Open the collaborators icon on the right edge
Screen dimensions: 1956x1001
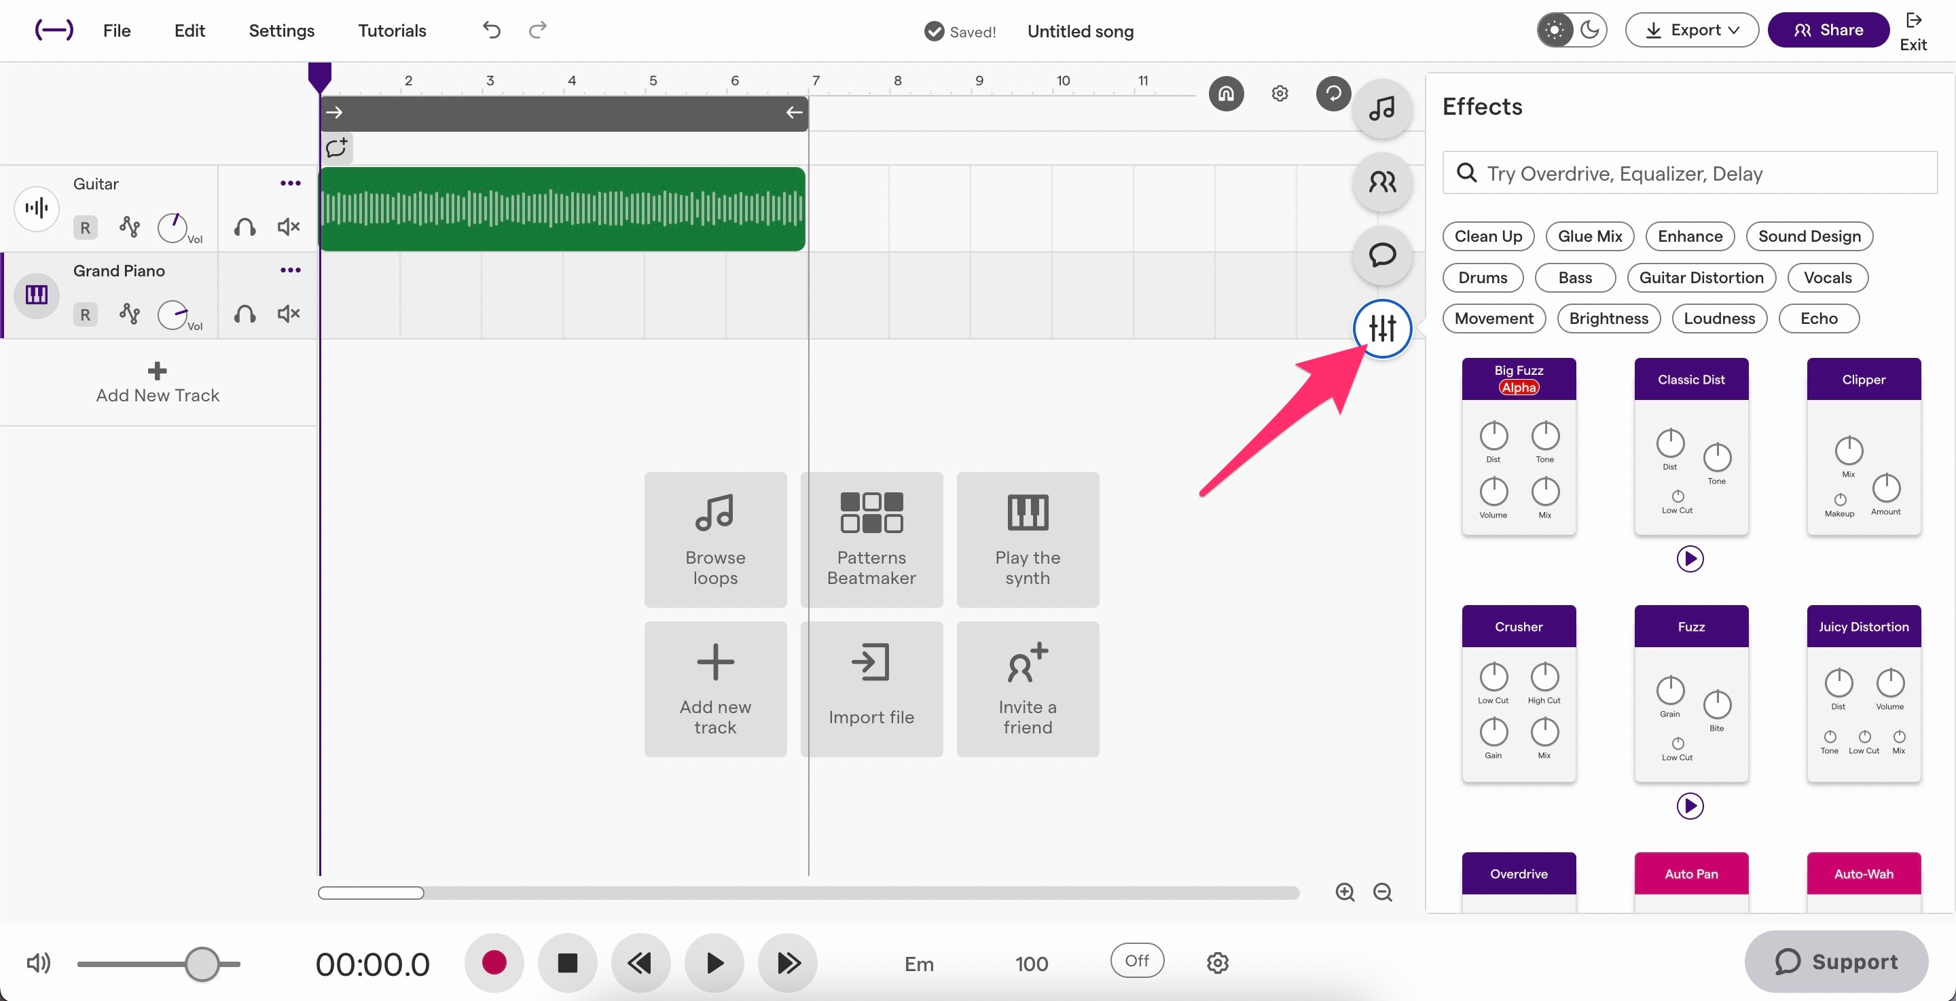click(x=1381, y=182)
